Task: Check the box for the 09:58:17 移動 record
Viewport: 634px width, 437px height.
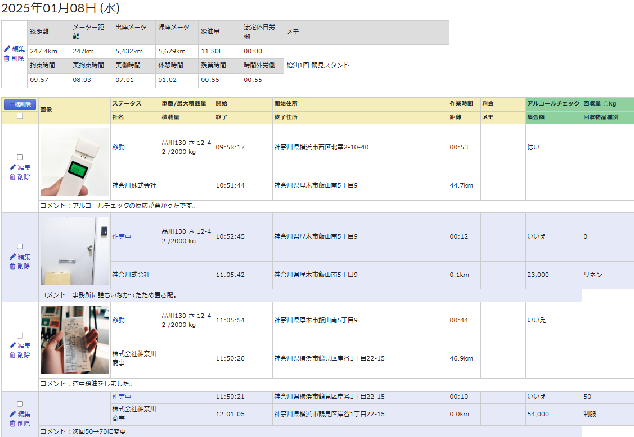Action: tap(20, 157)
